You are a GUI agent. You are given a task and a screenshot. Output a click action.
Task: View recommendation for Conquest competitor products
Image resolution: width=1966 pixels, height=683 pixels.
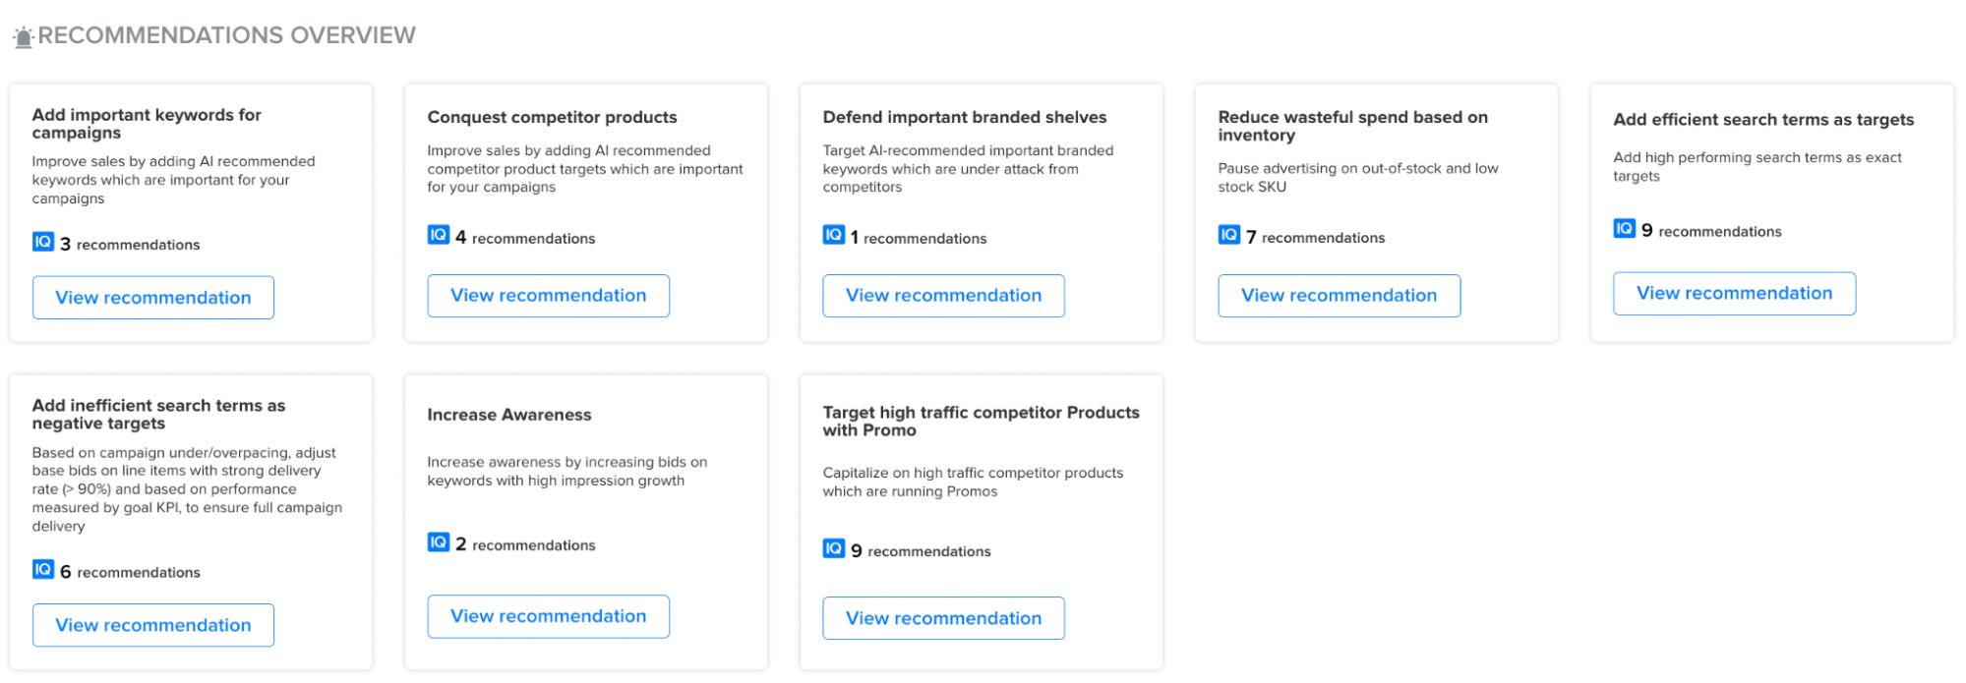coord(549,296)
